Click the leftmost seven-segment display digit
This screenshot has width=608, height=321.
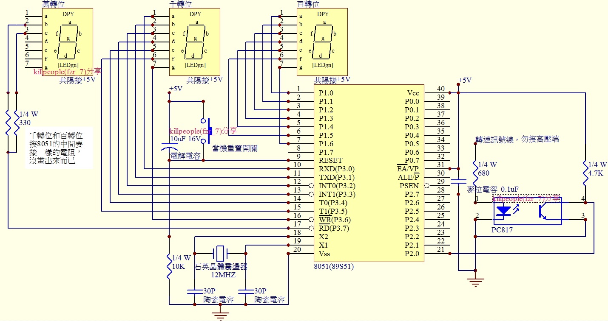coord(67,42)
